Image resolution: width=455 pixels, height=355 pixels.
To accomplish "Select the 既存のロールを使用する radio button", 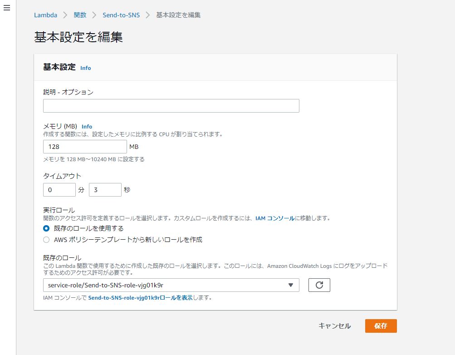I will (46, 228).
